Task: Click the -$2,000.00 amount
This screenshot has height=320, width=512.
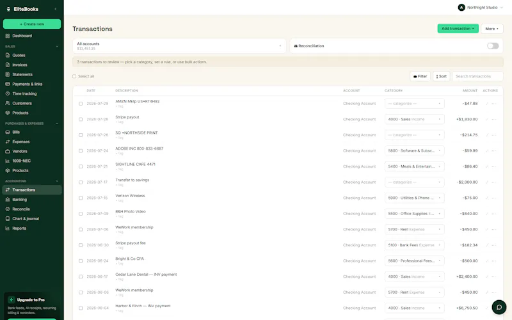Action: (x=467, y=182)
